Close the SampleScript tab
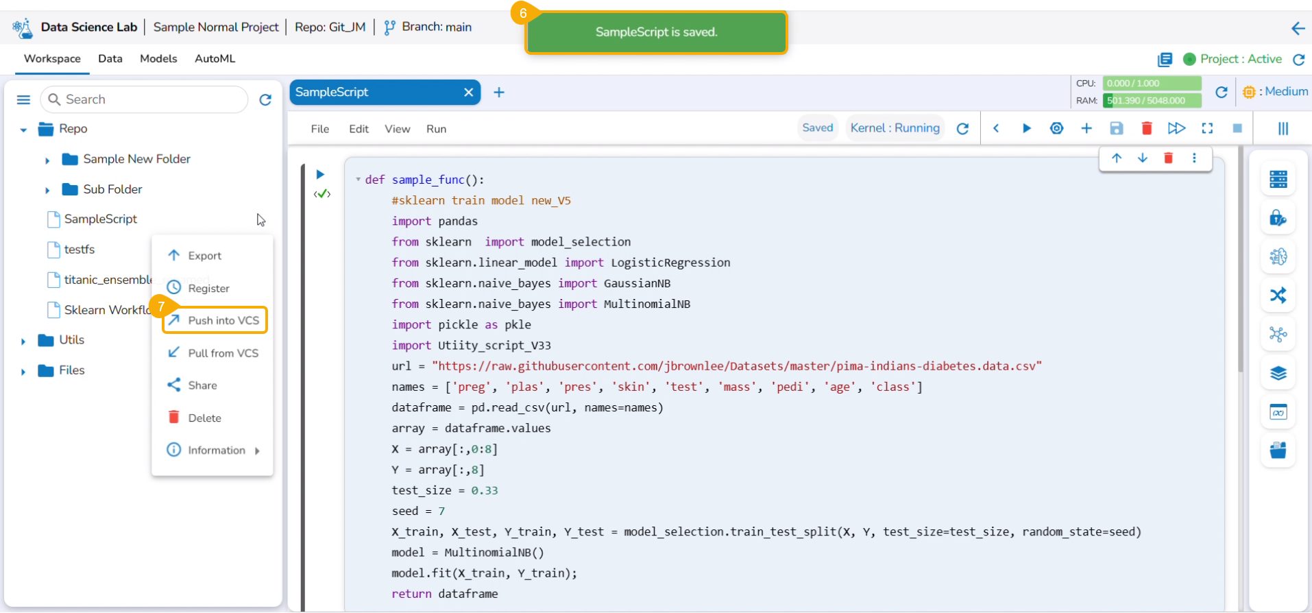The image size is (1312, 613). 468,93
